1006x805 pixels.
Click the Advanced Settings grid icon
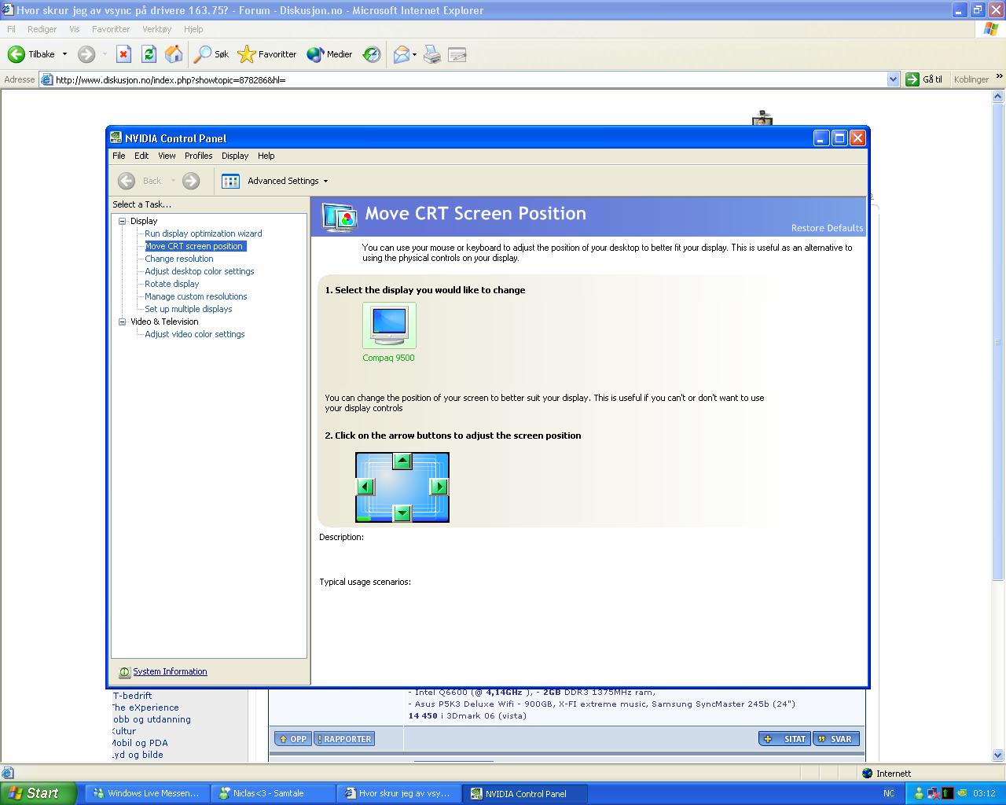[230, 181]
